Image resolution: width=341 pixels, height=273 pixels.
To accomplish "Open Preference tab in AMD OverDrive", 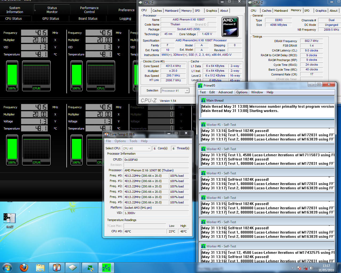I will coord(127,10).
